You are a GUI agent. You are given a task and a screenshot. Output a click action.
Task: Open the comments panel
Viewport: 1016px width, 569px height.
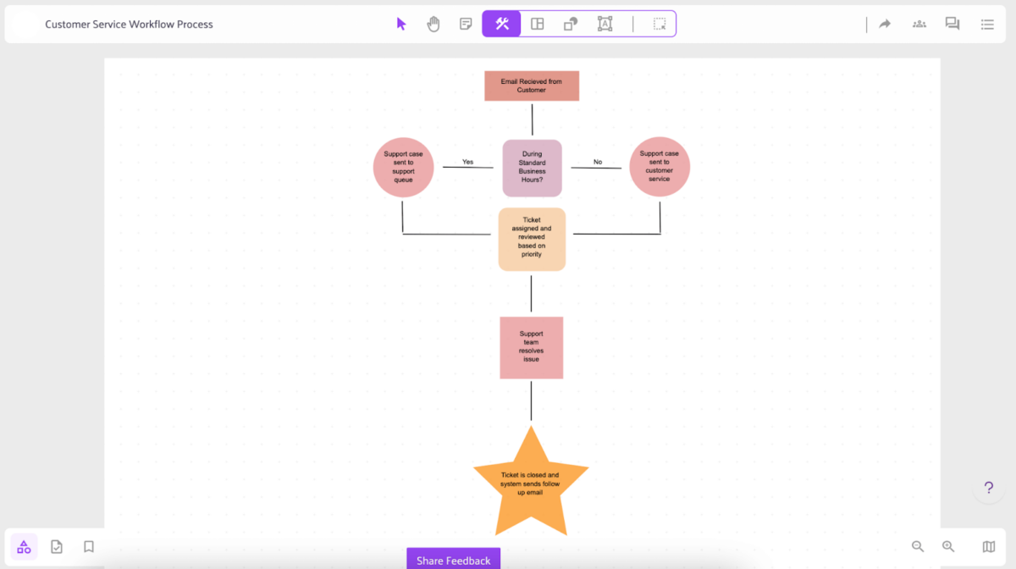click(x=952, y=24)
